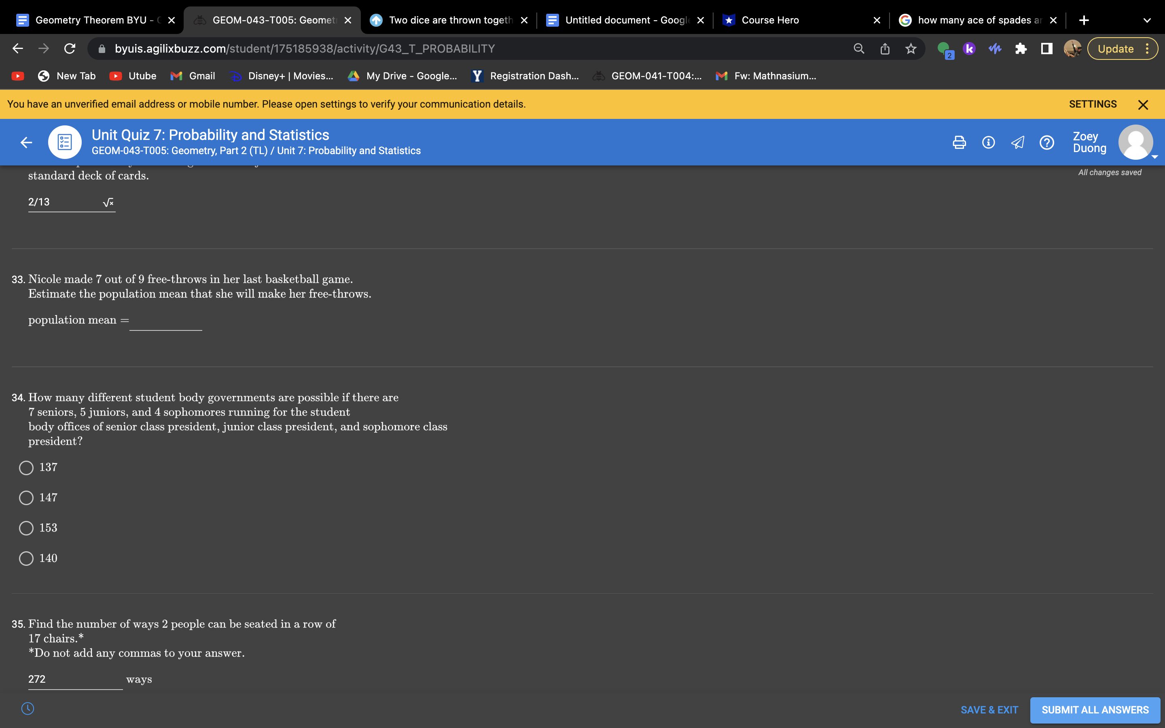
Task: Open Chrome three-dot menu beside Update
Action: pyautogui.click(x=1147, y=49)
